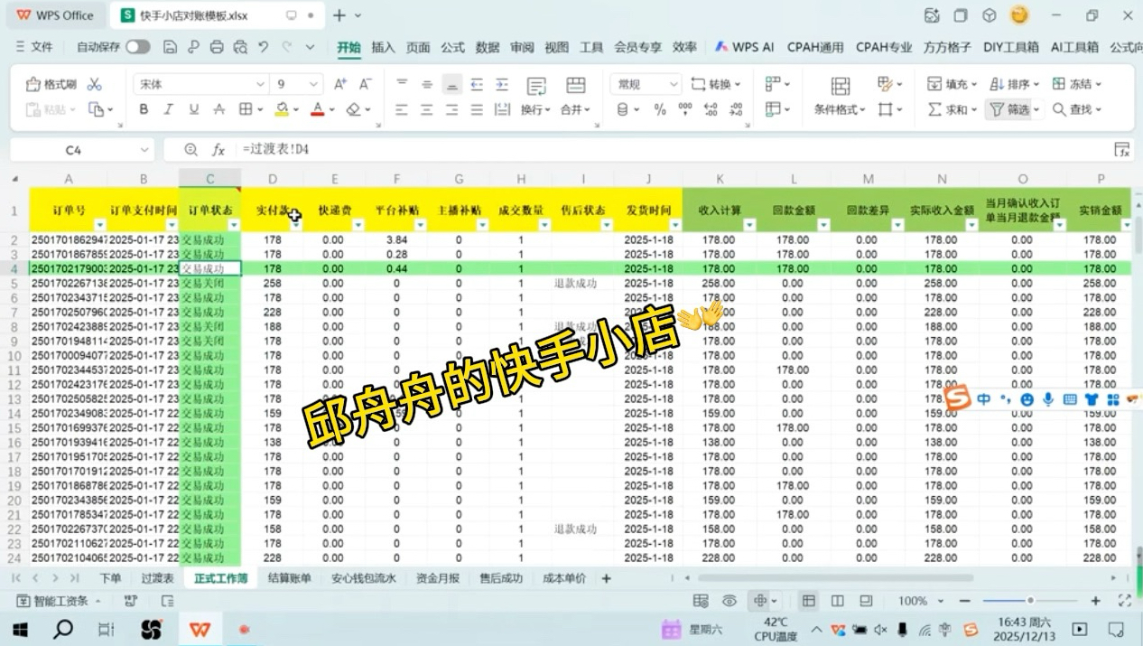Open the number format dropdown (常规)
The width and height of the screenshot is (1143, 646).
673,84
